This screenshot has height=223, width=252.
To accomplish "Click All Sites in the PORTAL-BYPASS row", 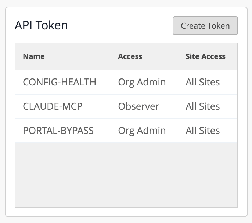I will (203, 131).
